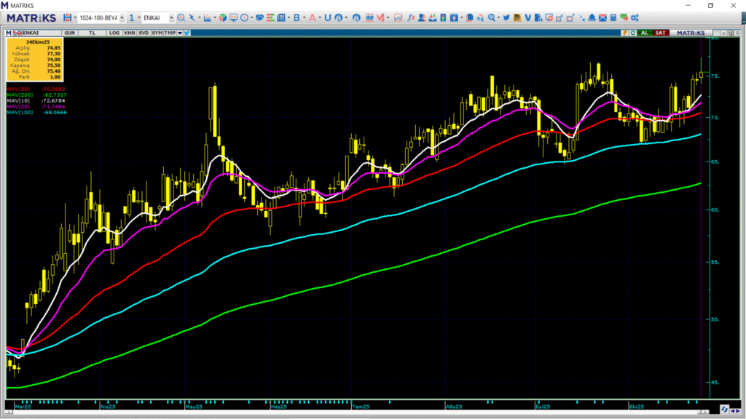Open the ENKAI symbol dropdown
Viewport: 746px width, 419px height.
click(x=170, y=17)
